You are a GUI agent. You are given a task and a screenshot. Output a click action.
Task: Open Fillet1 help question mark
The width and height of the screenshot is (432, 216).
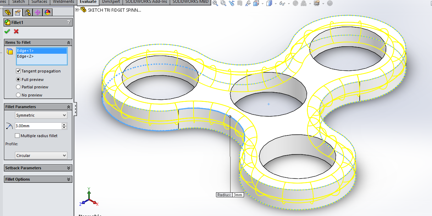68,22
